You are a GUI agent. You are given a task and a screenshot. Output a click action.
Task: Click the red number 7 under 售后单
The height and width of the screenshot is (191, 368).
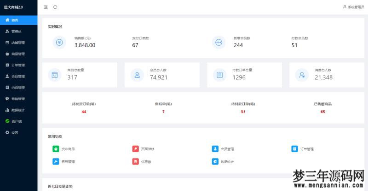[163, 112]
